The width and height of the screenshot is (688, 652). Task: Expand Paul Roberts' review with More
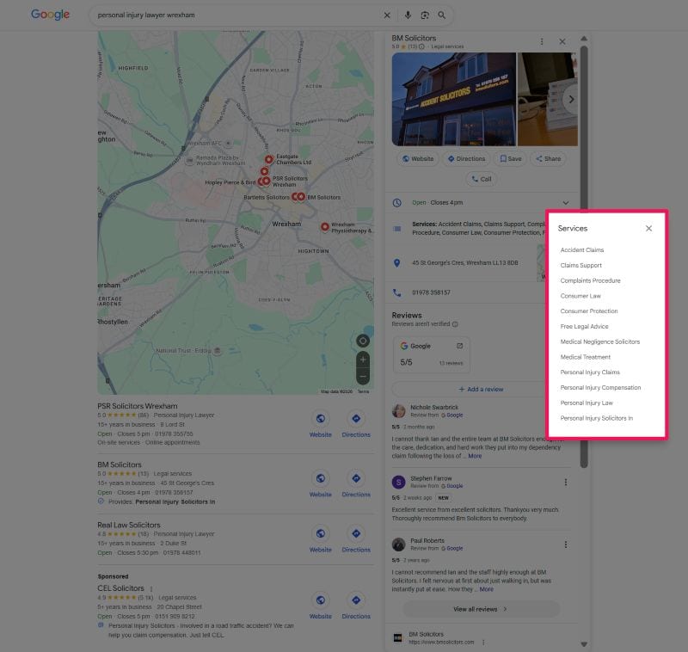[486, 589]
